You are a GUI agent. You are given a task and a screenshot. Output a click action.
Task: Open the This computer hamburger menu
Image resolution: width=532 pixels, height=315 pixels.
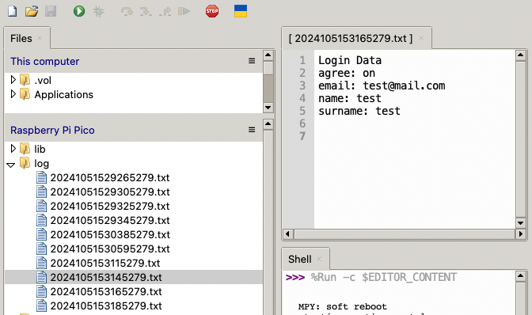point(252,61)
